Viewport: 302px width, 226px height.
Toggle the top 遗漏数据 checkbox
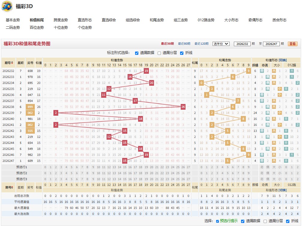pyautogui.click(x=137, y=53)
